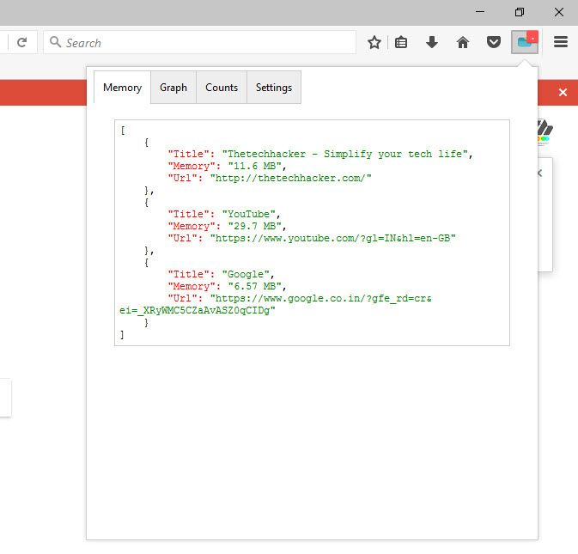Click the Pocket save icon
This screenshot has height=554, width=578.
point(494,42)
